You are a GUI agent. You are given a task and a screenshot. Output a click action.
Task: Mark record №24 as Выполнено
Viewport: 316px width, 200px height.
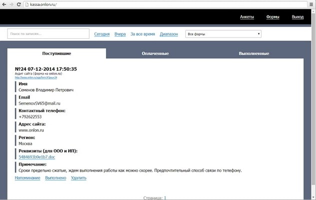point(55,178)
